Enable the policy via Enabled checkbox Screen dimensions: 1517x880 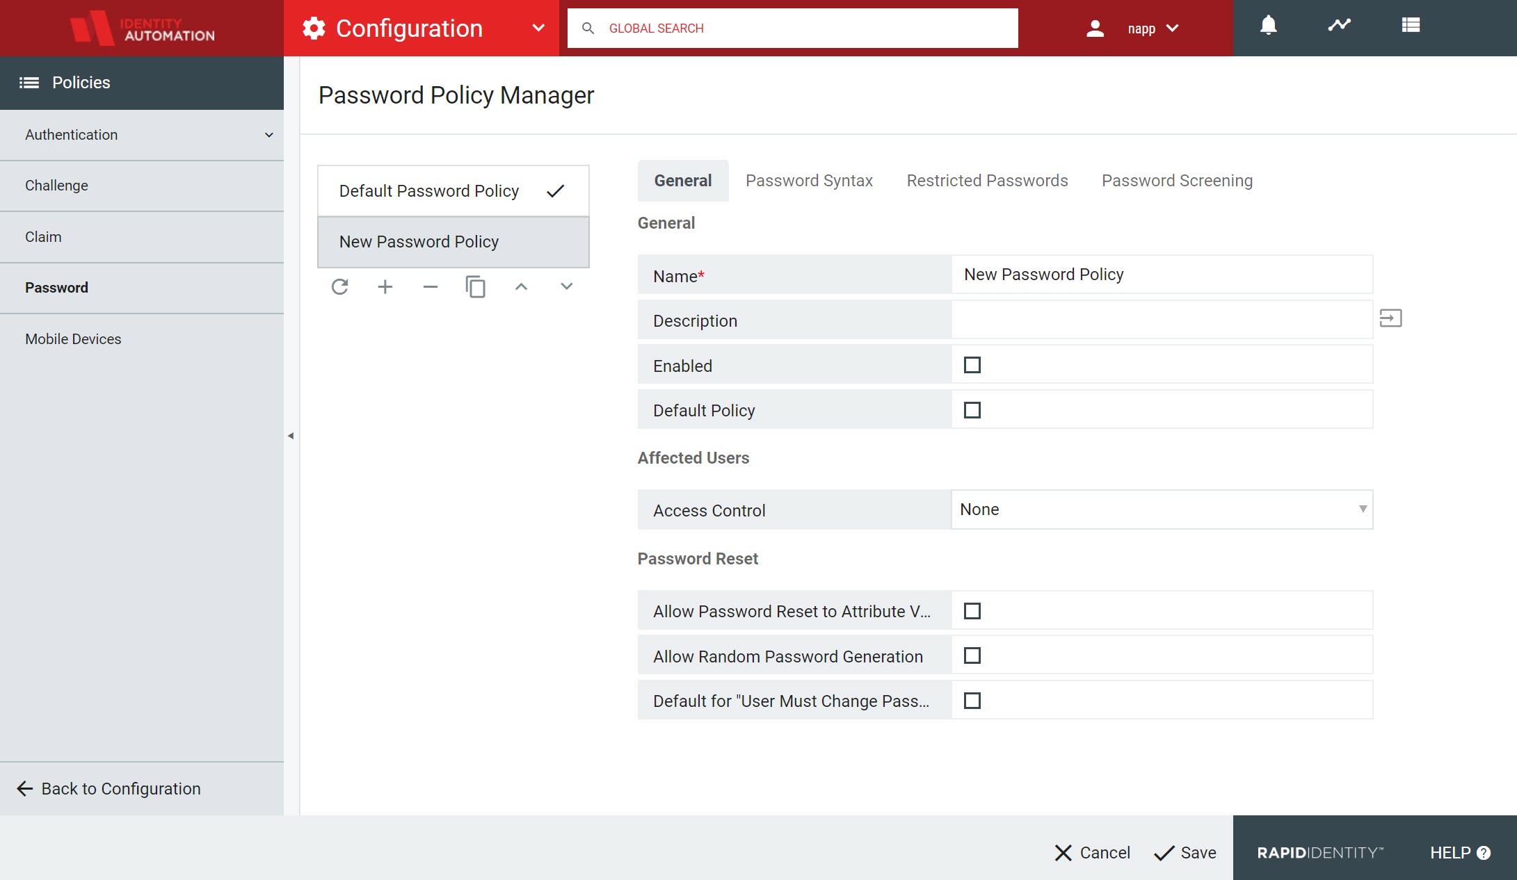(x=972, y=365)
